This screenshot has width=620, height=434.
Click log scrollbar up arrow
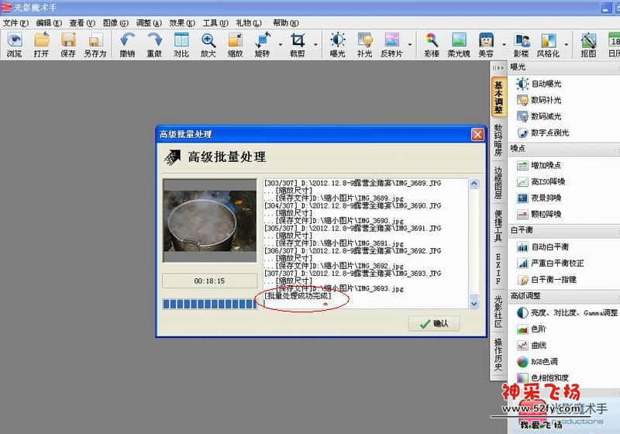[474, 184]
